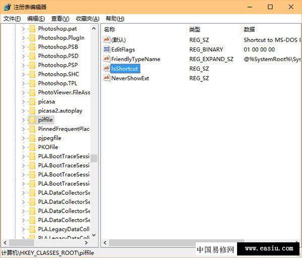Click the string icon next to FriendlyTypeName
Viewport: 302px width, 258px height.
click(106, 59)
